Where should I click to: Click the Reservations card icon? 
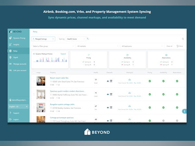pos(166,55)
